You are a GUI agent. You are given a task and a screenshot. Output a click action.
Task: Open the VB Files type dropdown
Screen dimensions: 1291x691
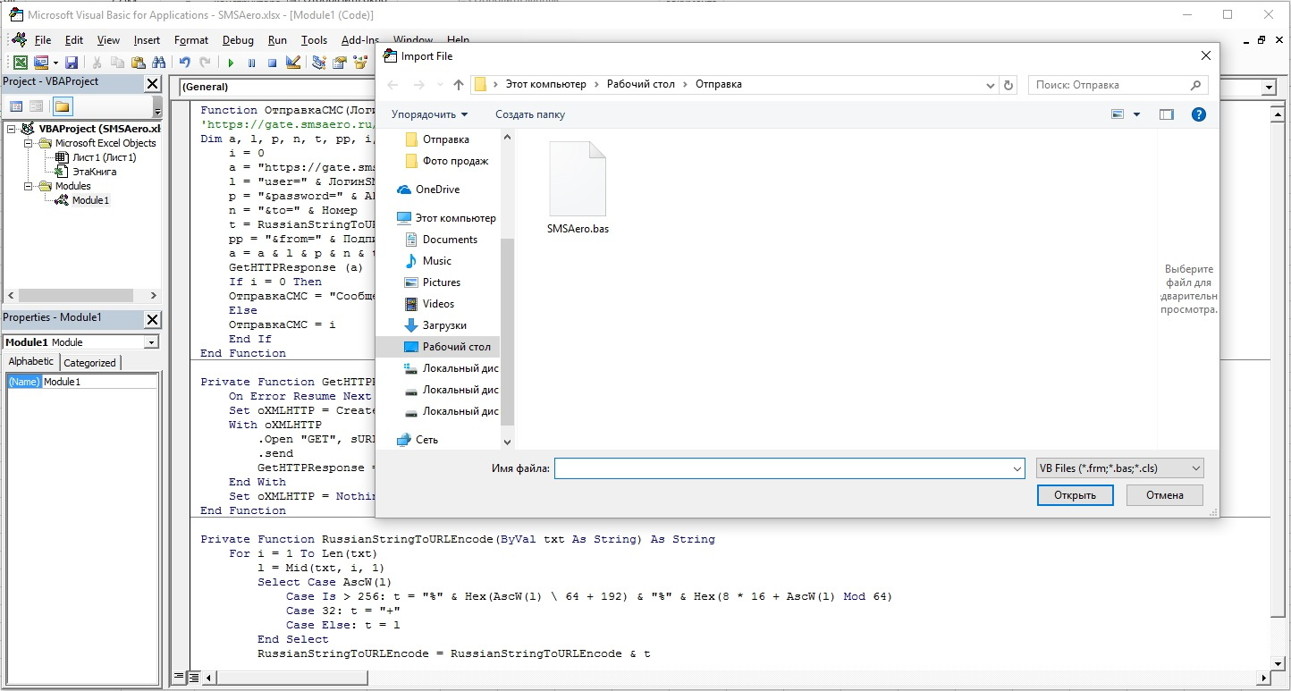(x=1119, y=468)
